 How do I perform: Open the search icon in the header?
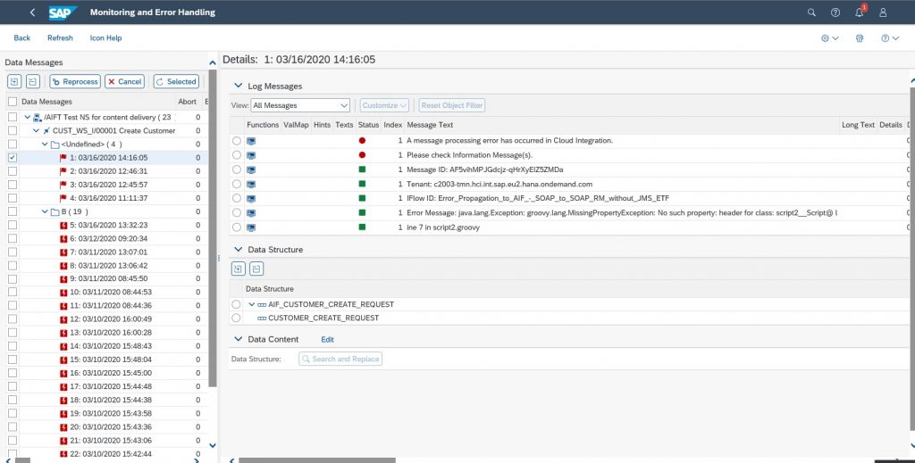click(811, 12)
